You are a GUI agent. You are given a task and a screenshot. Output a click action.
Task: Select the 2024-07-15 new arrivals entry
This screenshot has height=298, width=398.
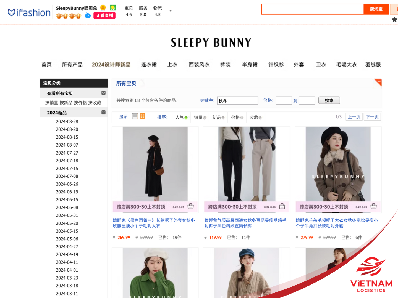(67, 168)
